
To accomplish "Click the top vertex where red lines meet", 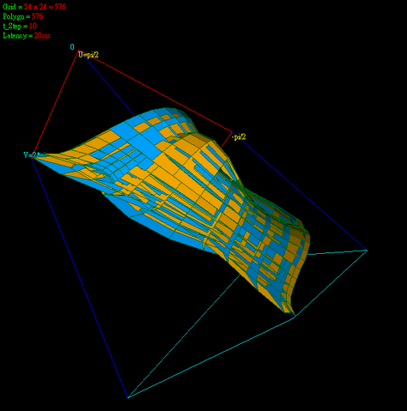I will click(78, 51).
